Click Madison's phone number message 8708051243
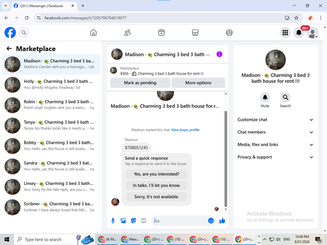The height and width of the screenshot is (245, 327). pyautogui.click(x=136, y=148)
